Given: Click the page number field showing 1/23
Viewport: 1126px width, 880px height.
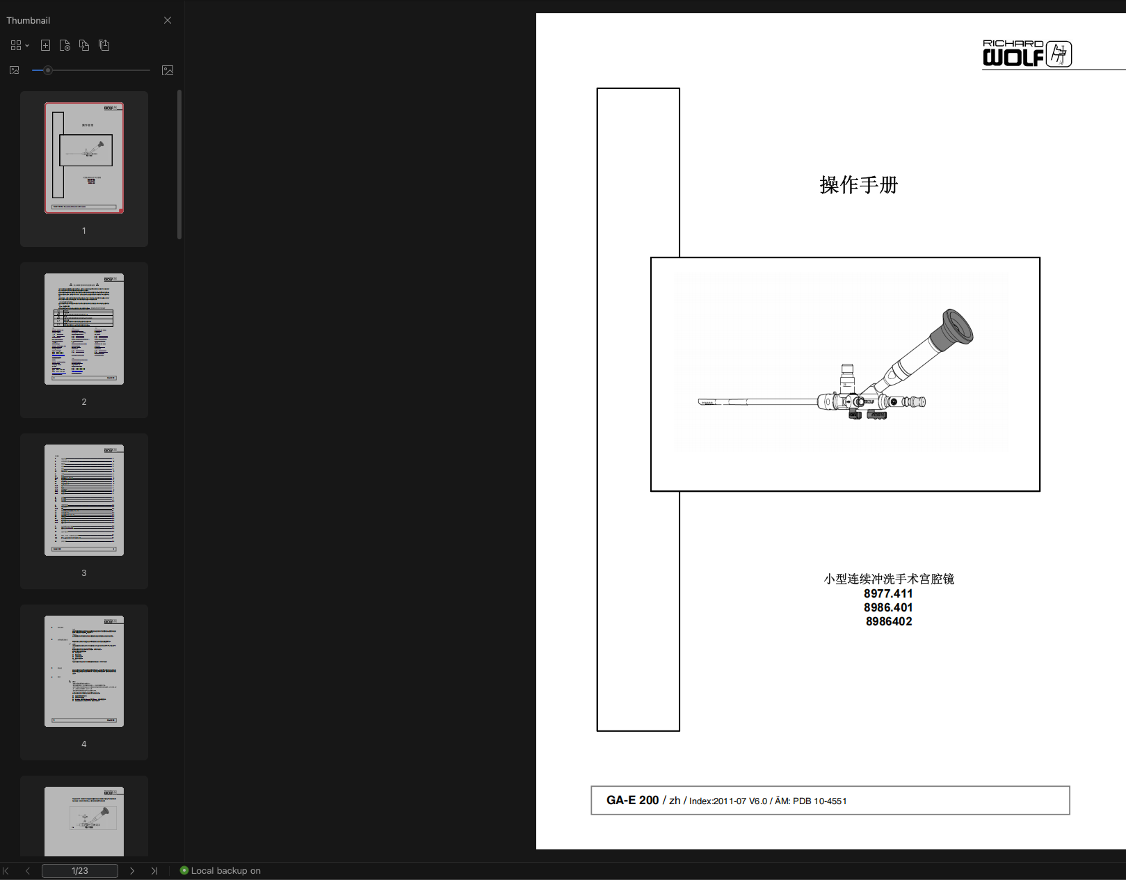Looking at the screenshot, I should click(80, 870).
